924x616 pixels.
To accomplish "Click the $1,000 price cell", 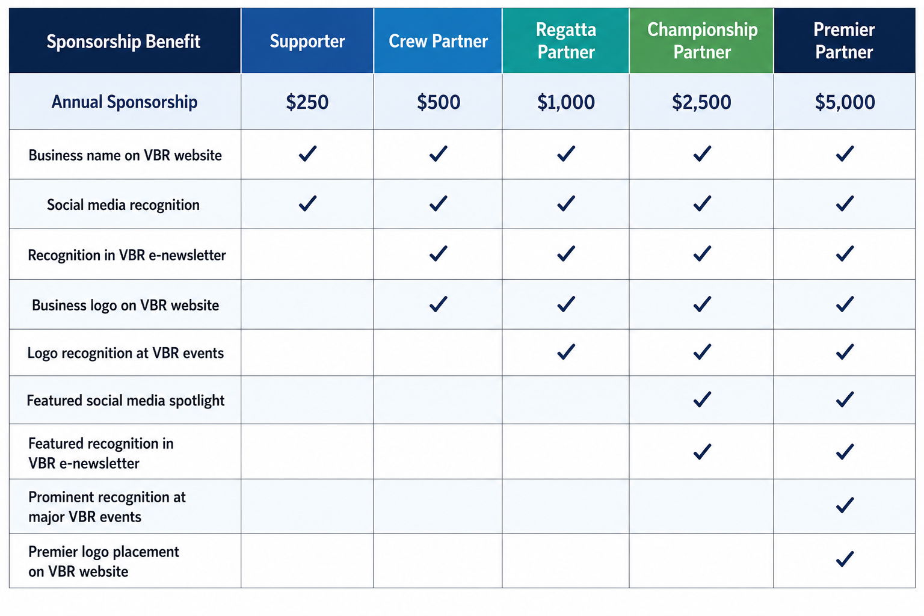I will pos(565,102).
